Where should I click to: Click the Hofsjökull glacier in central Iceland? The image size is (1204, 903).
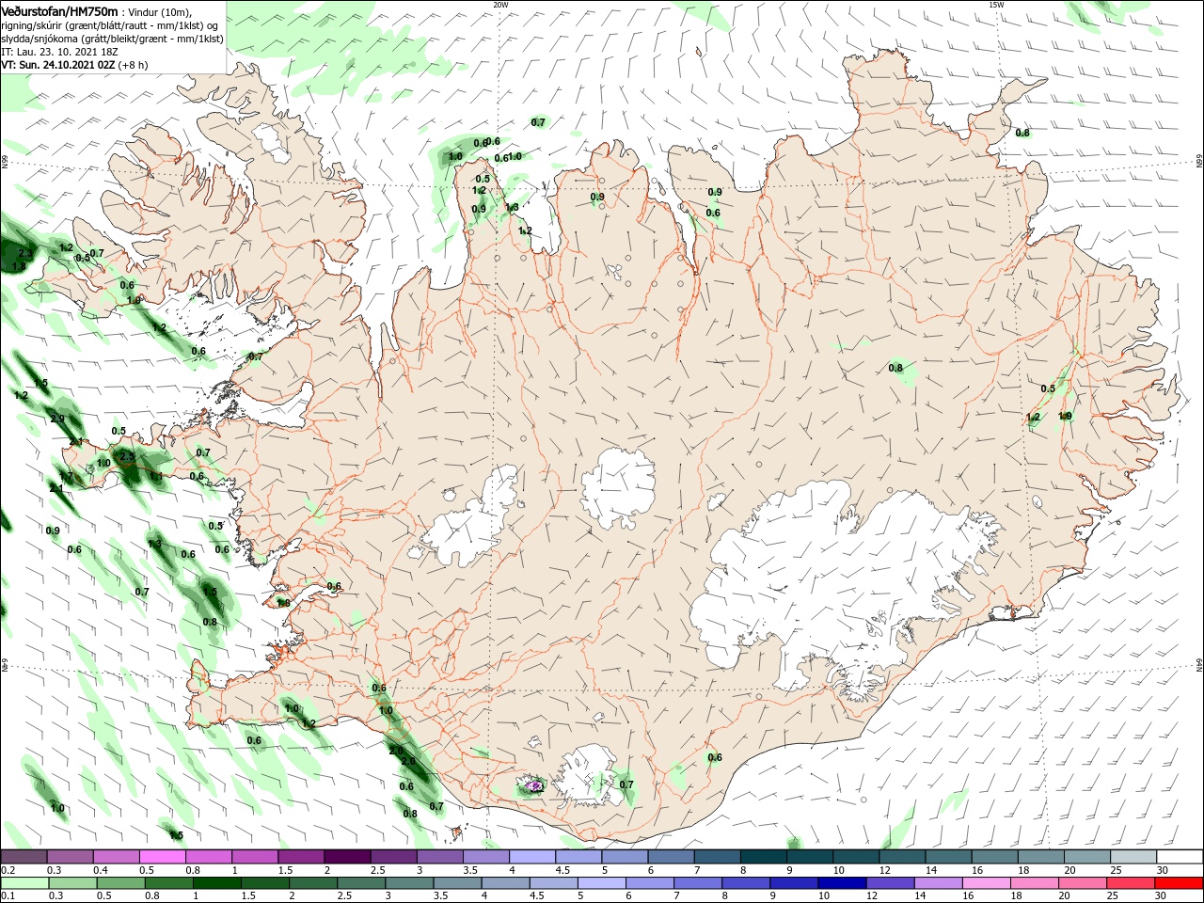pyautogui.click(x=618, y=486)
